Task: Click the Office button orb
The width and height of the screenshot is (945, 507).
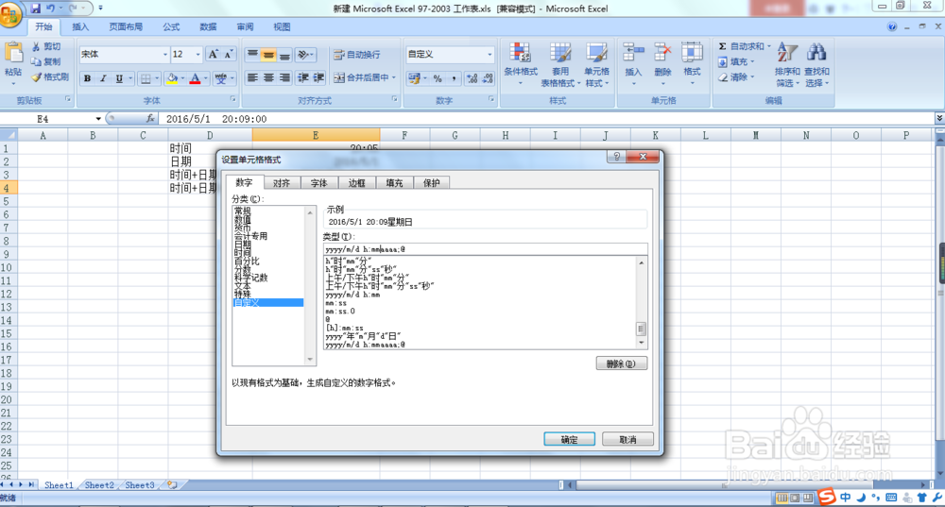Action: point(10,14)
